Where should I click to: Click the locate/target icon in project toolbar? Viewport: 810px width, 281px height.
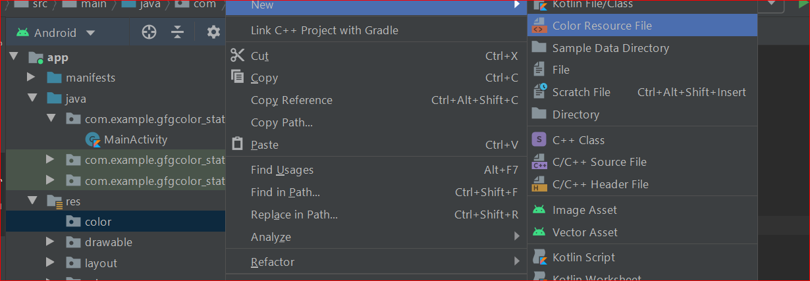[x=149, y=32]
